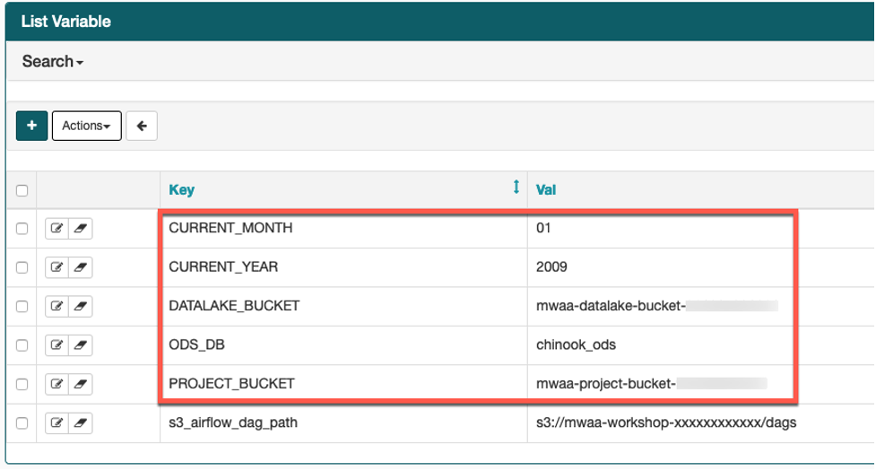Edit the CURRENT_YEAR variable record
The image size is (876, 471).
click(57, 267)
